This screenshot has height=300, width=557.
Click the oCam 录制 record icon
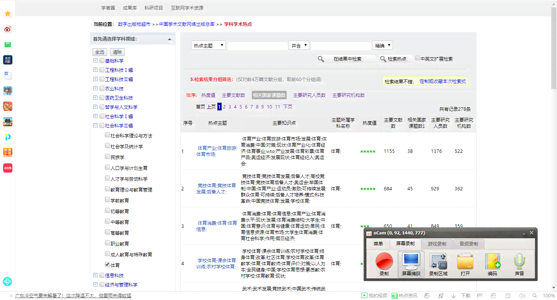(x=384, y=261)
